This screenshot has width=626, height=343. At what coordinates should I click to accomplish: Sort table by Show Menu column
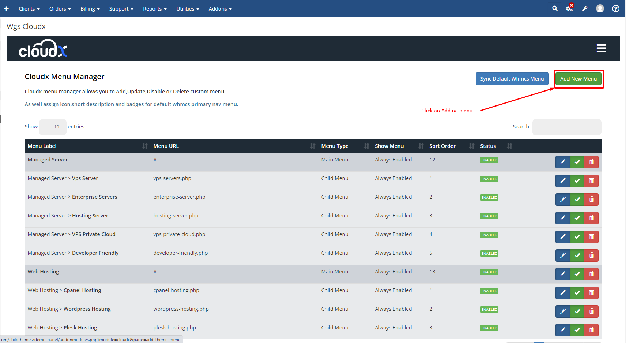(x=399, y=146)
